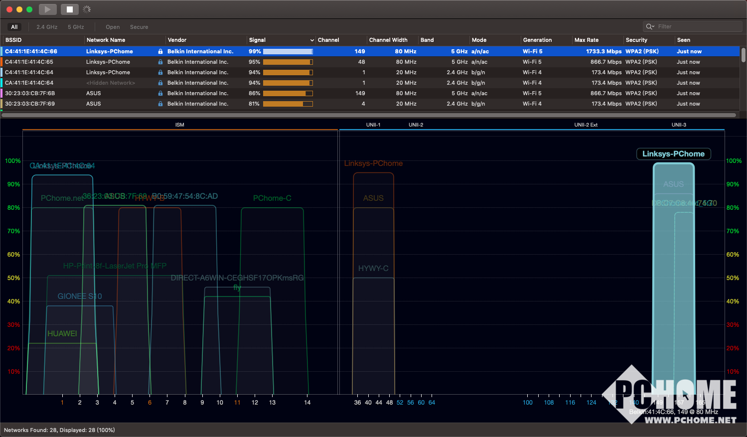Click the ISM band label above the graph

coord(180,125)
